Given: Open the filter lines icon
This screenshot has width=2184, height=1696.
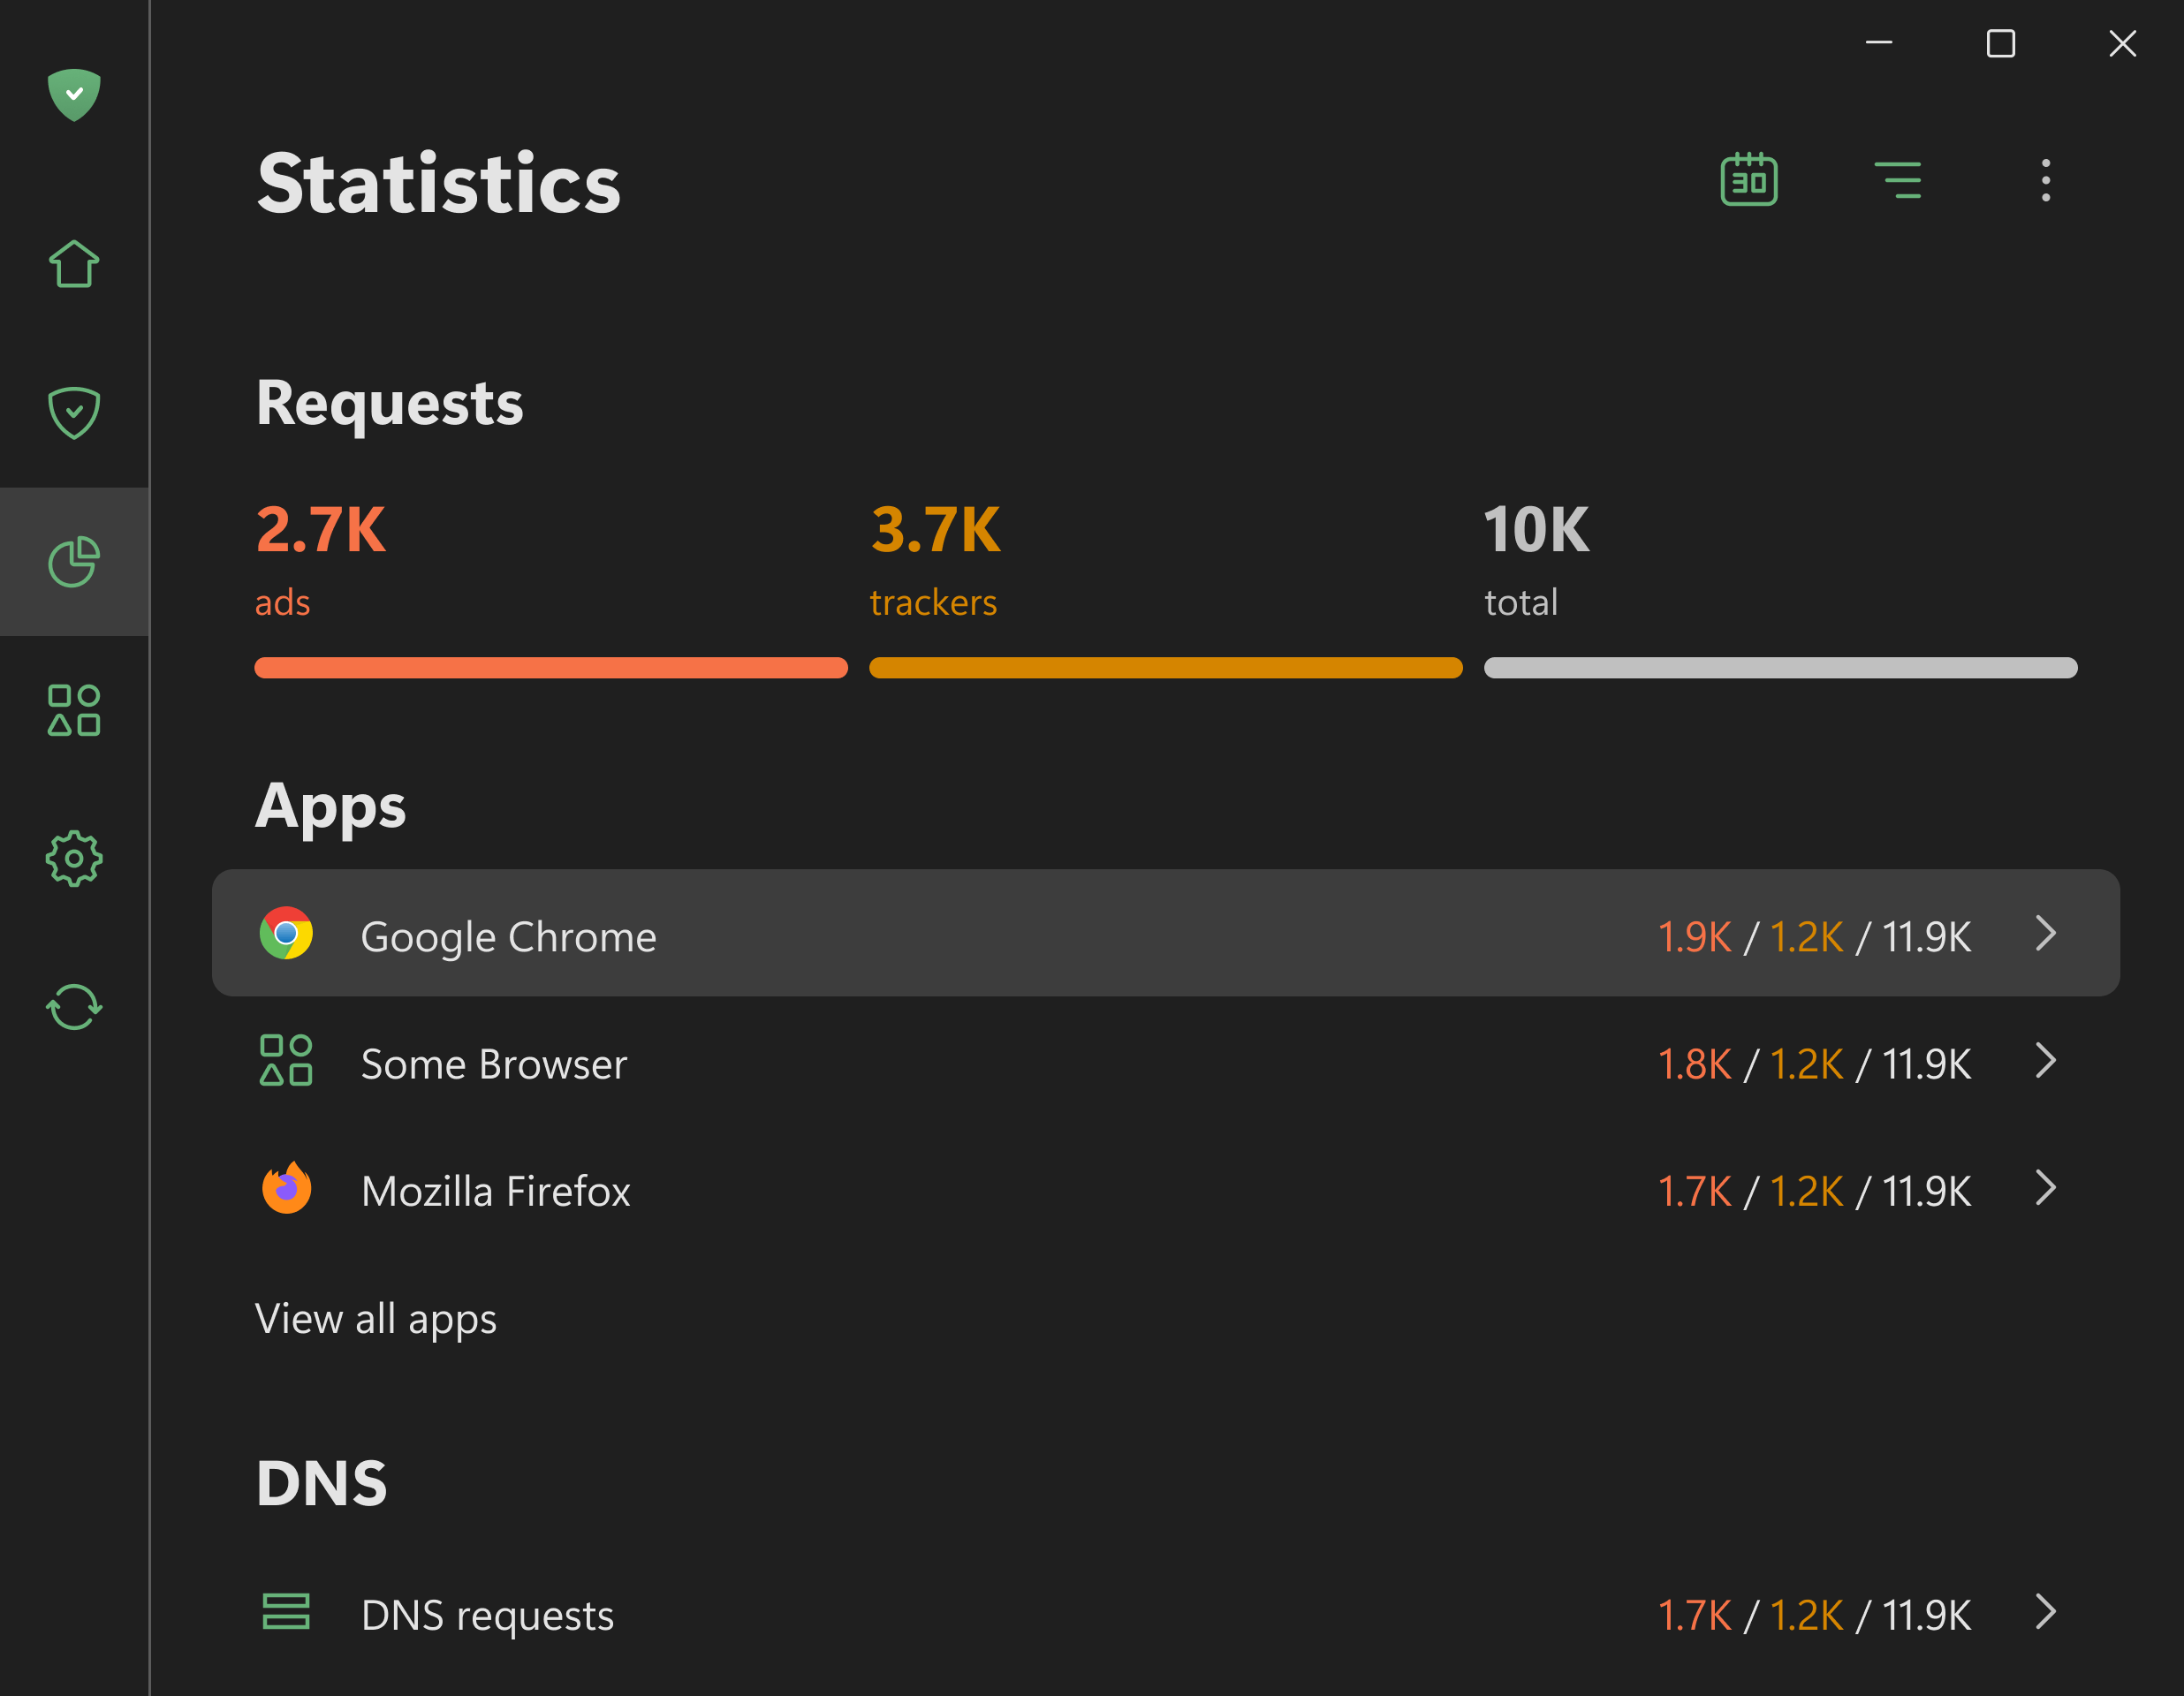Looking at the screenshot, I should coord(1897,180).
